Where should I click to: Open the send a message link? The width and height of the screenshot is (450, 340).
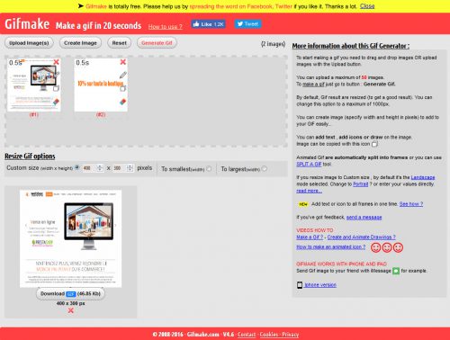(364, 218)
